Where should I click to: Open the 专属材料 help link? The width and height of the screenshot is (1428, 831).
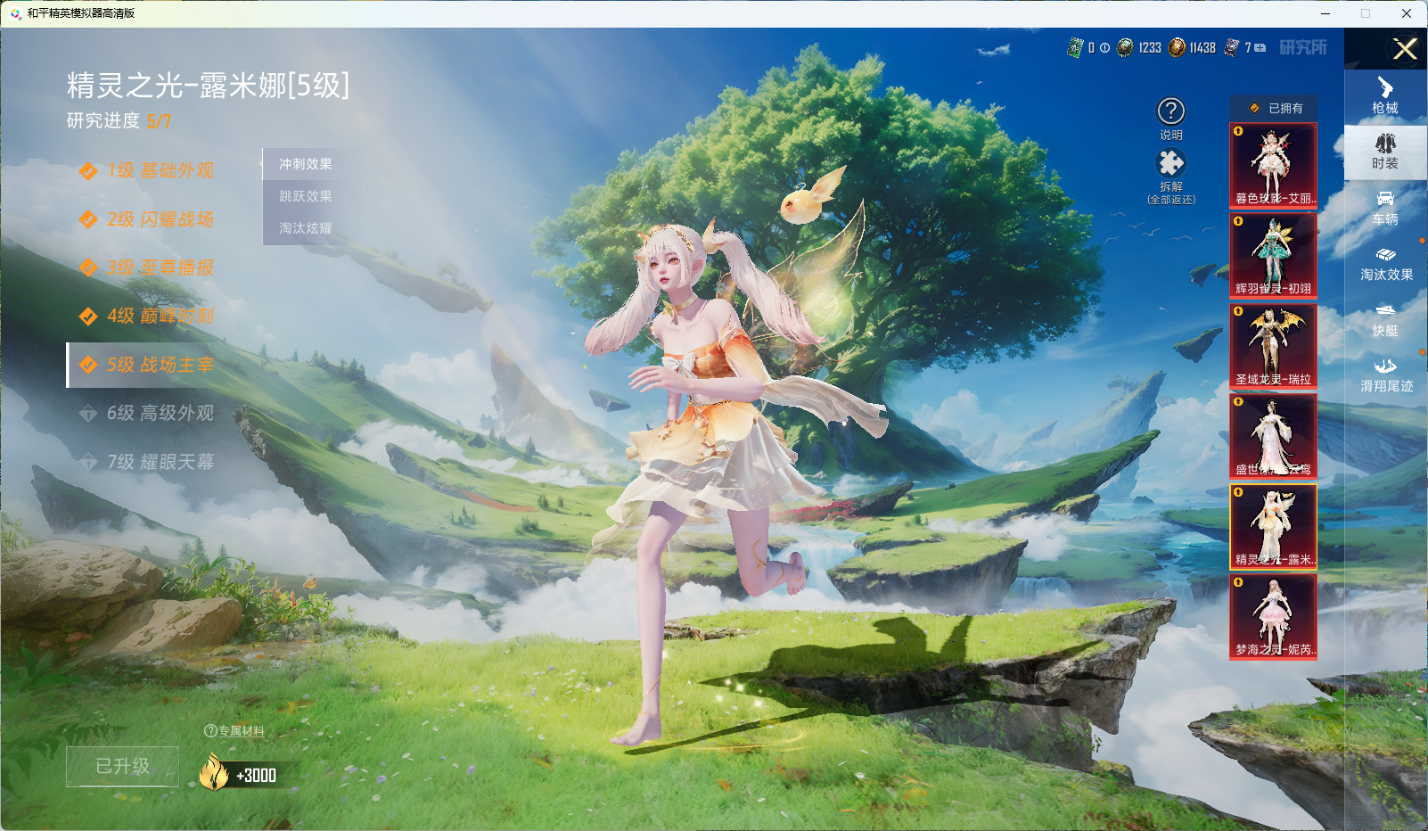[x=234, y=731]
